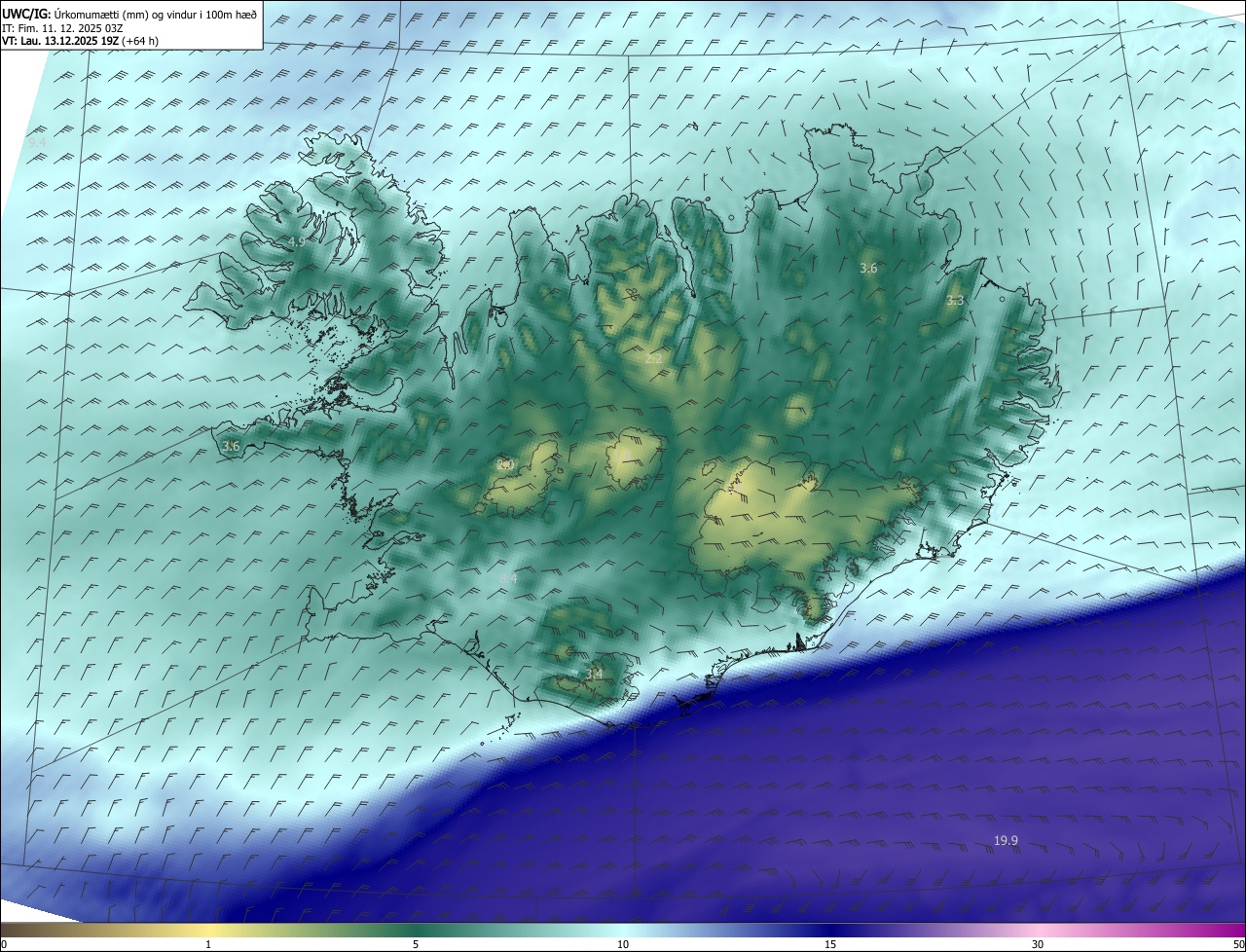1246x952 pixels.
Task: Click the '3.4' value label in south Iceland
Action: click(x=594, y=674)
